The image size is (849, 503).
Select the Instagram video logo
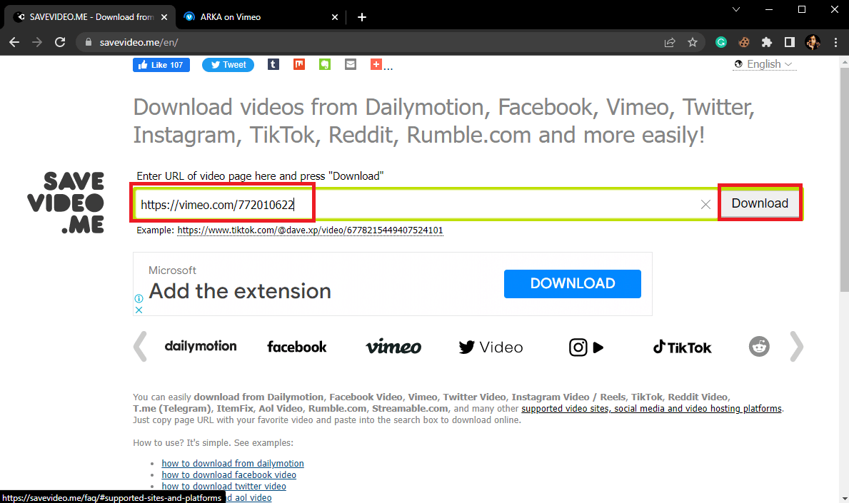(x=586, y=347)
